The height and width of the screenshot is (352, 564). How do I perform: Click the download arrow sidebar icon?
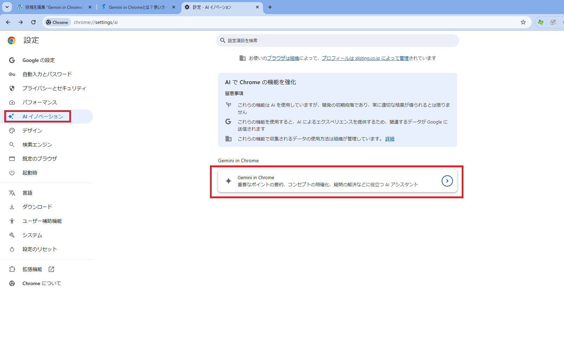[x=12, y=207]
